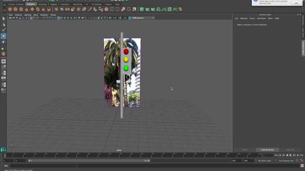The height and width of the screenshot is (171, 305).
Task: Choose the Lasso select tool
Action: [3, 24]
